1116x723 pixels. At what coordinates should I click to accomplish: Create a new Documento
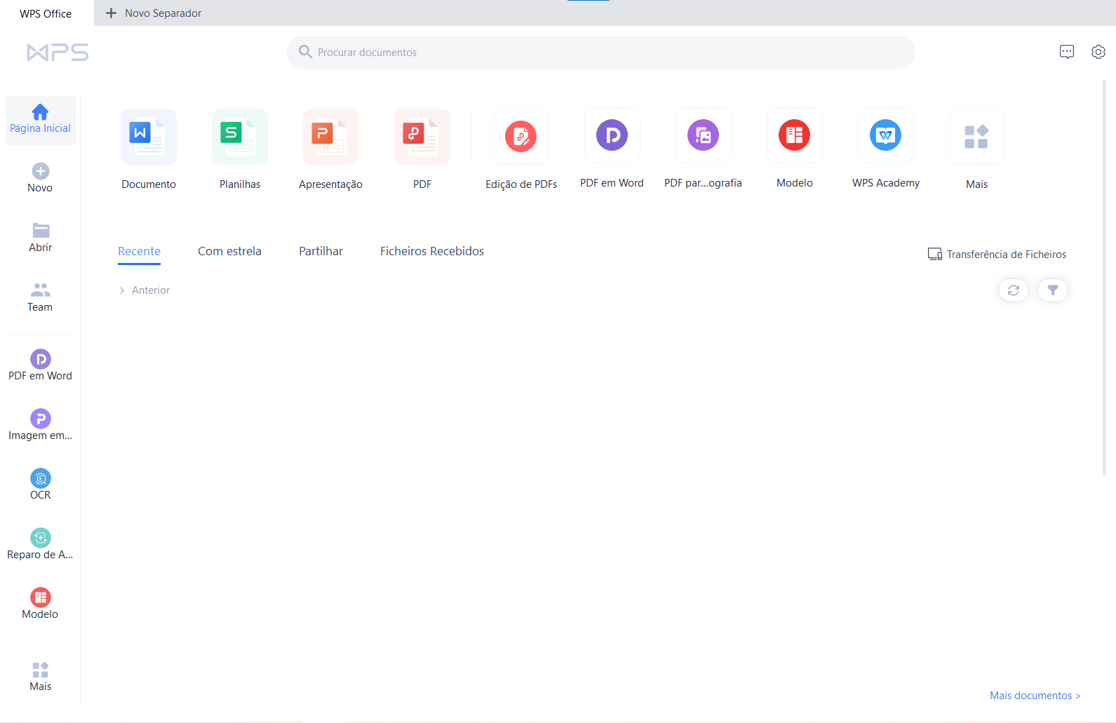point(149,137)
